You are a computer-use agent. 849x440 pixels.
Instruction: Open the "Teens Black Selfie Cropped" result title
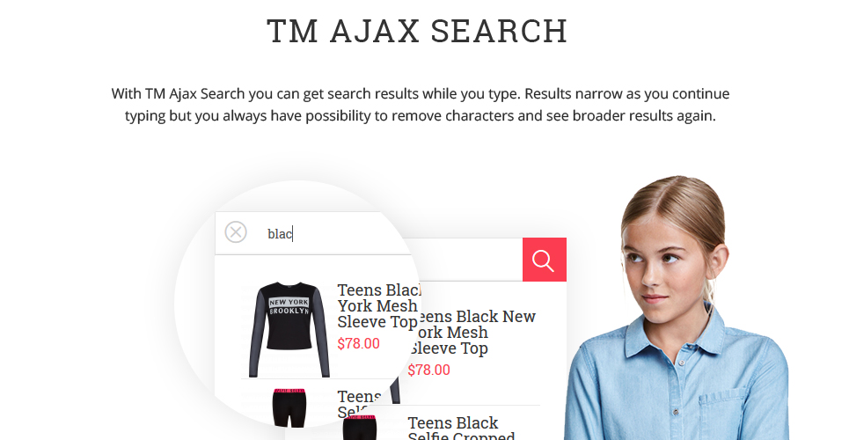pyautogui.click(x=461, y=428)
